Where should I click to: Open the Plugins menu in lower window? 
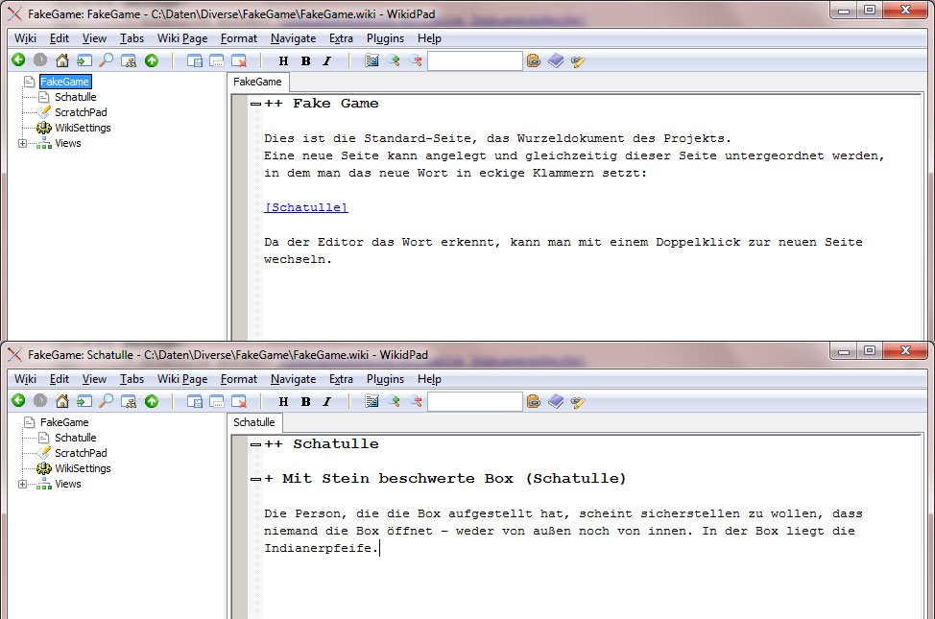385,379
